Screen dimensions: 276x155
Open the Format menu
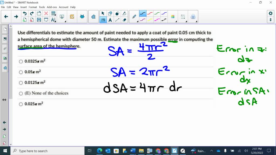33,7
